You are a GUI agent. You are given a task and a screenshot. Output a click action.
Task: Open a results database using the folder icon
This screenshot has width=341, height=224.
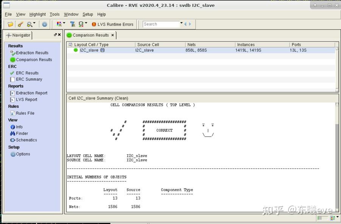pos(10,24)
